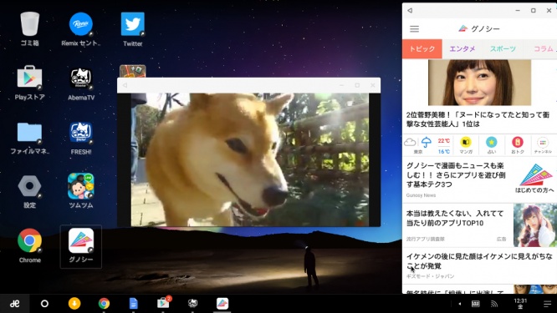Open the 2位菅野美穂 headline article

[x=478, y=119]
